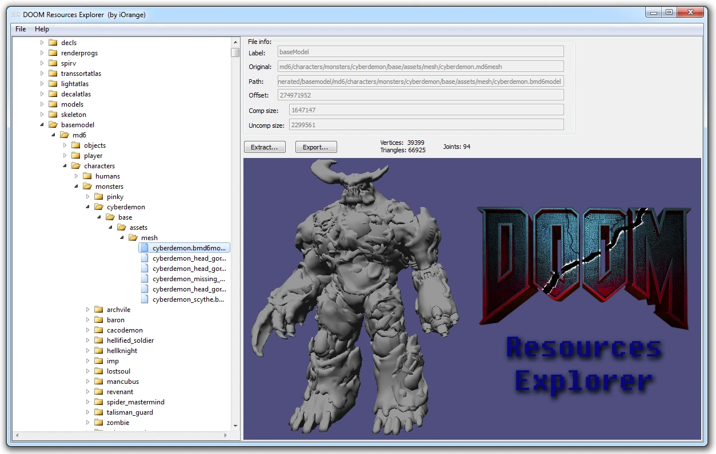
Task: Expand the archvile folder
Action: click(87, 309)
